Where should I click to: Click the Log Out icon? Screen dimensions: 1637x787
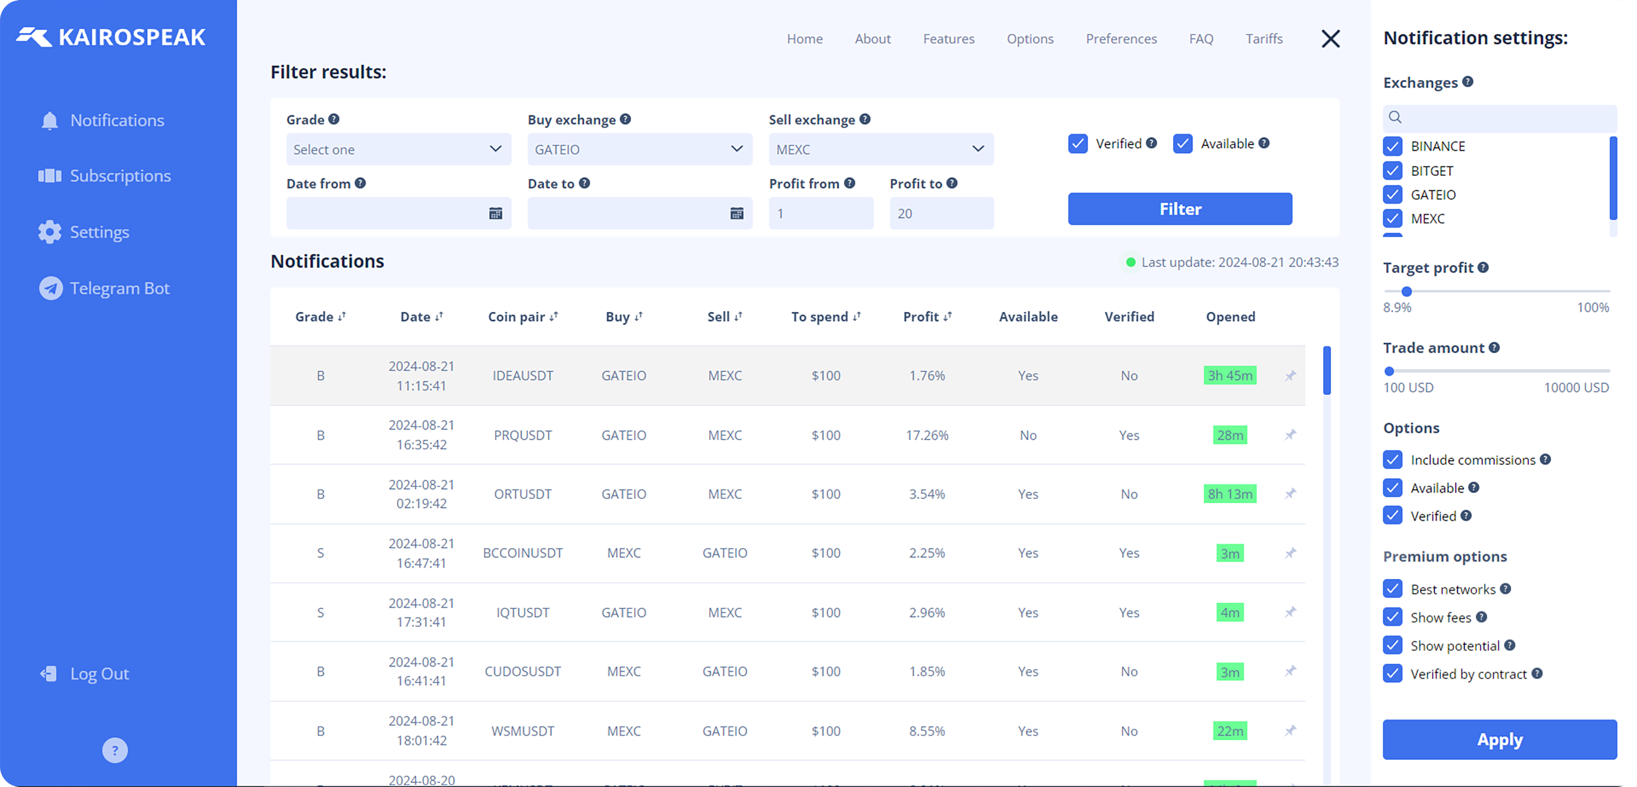(x=49, y=674)
